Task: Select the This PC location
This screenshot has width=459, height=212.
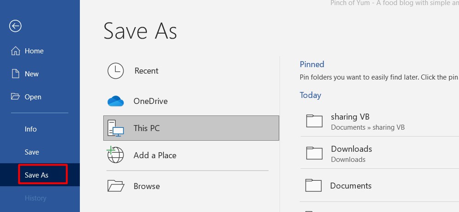Action: 146,128
